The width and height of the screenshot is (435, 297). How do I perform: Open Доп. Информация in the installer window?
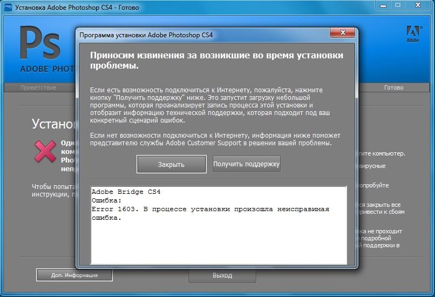click(74, 275)
